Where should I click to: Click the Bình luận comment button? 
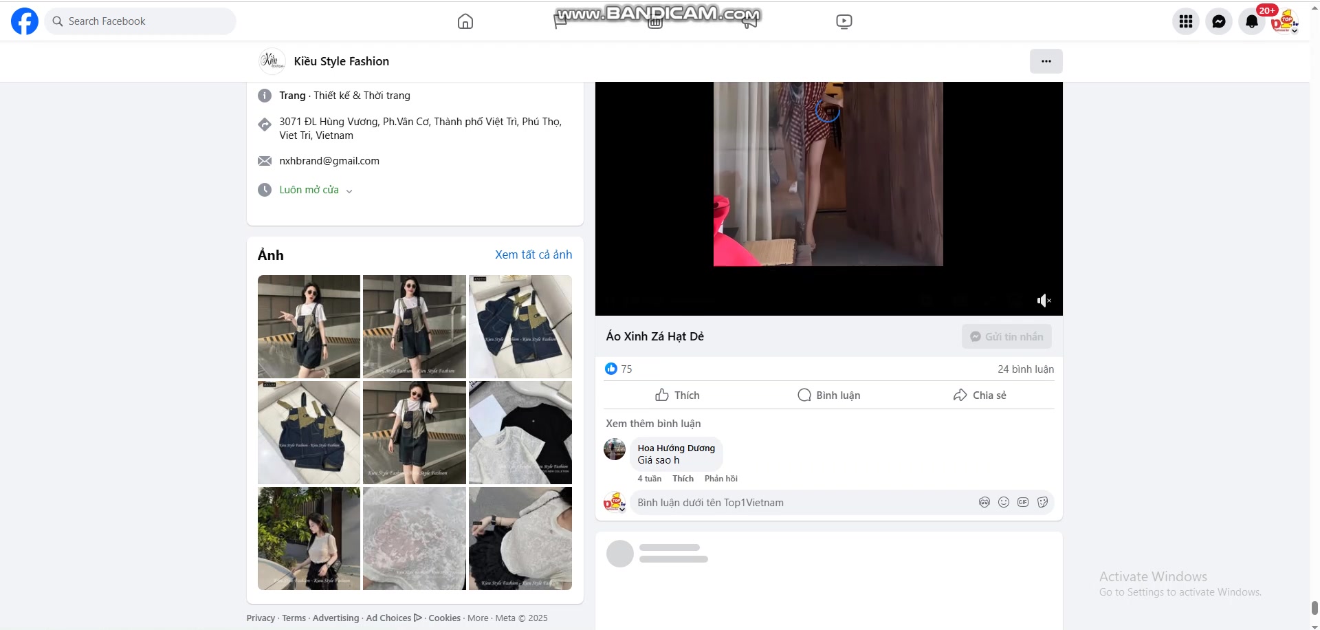[828, 395]
